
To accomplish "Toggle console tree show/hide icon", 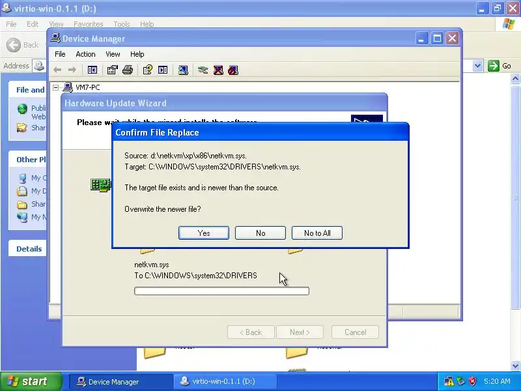I will 92,70.
